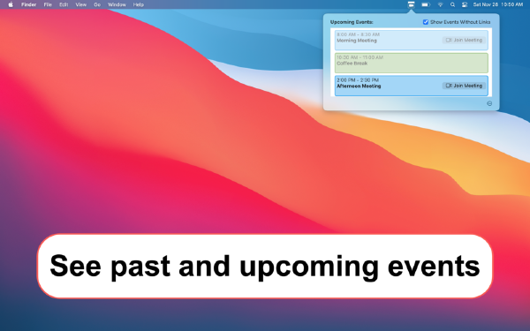The height and width of the screenshot is (331, 530).
Task: Open the Go menu
Action: 97,4
